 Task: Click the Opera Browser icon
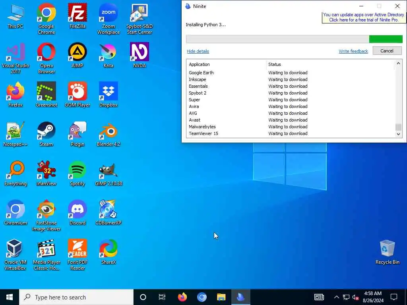(46, 58)
